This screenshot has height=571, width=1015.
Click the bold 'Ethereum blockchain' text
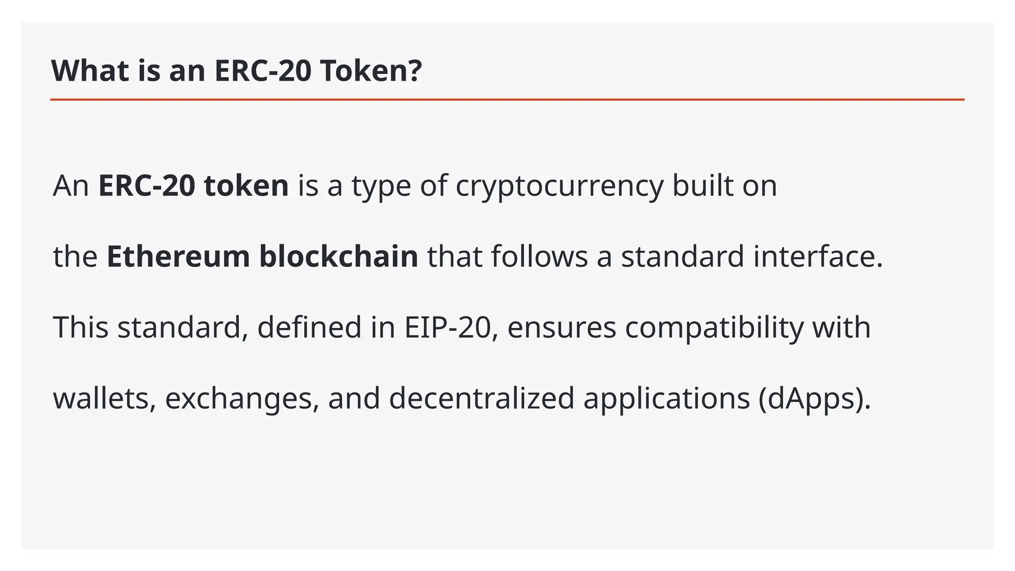tap(262, 256)
